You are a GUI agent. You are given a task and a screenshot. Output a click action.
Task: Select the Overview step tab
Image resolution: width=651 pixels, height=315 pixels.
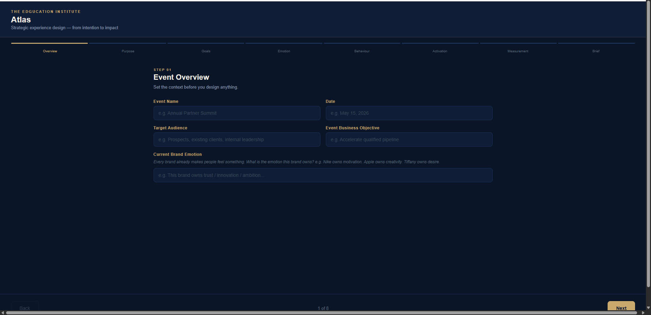50,51
